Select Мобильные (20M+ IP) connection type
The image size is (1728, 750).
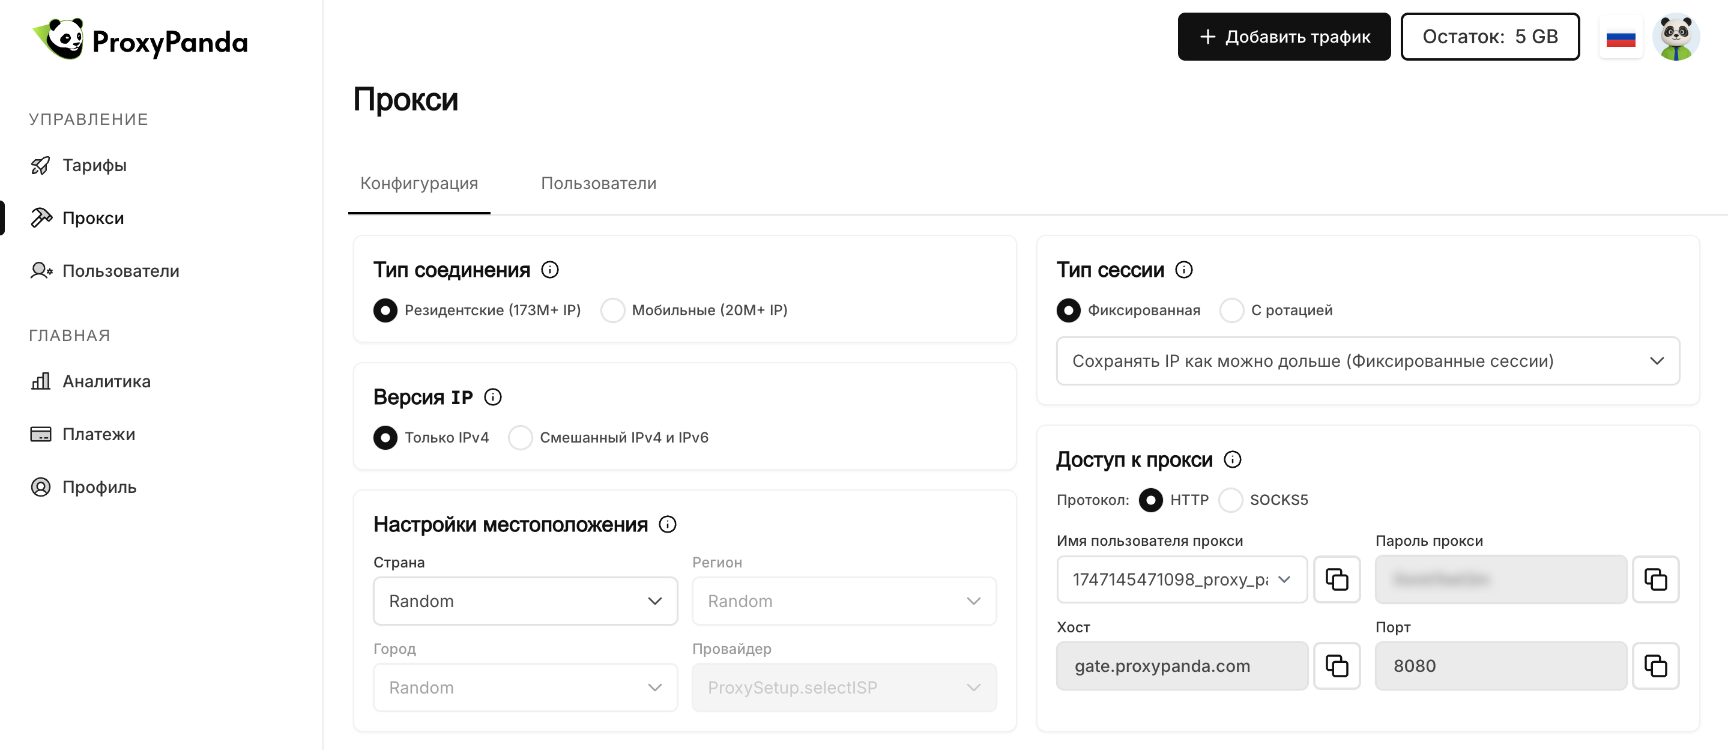pyautogui.click(x=612, y=310)
